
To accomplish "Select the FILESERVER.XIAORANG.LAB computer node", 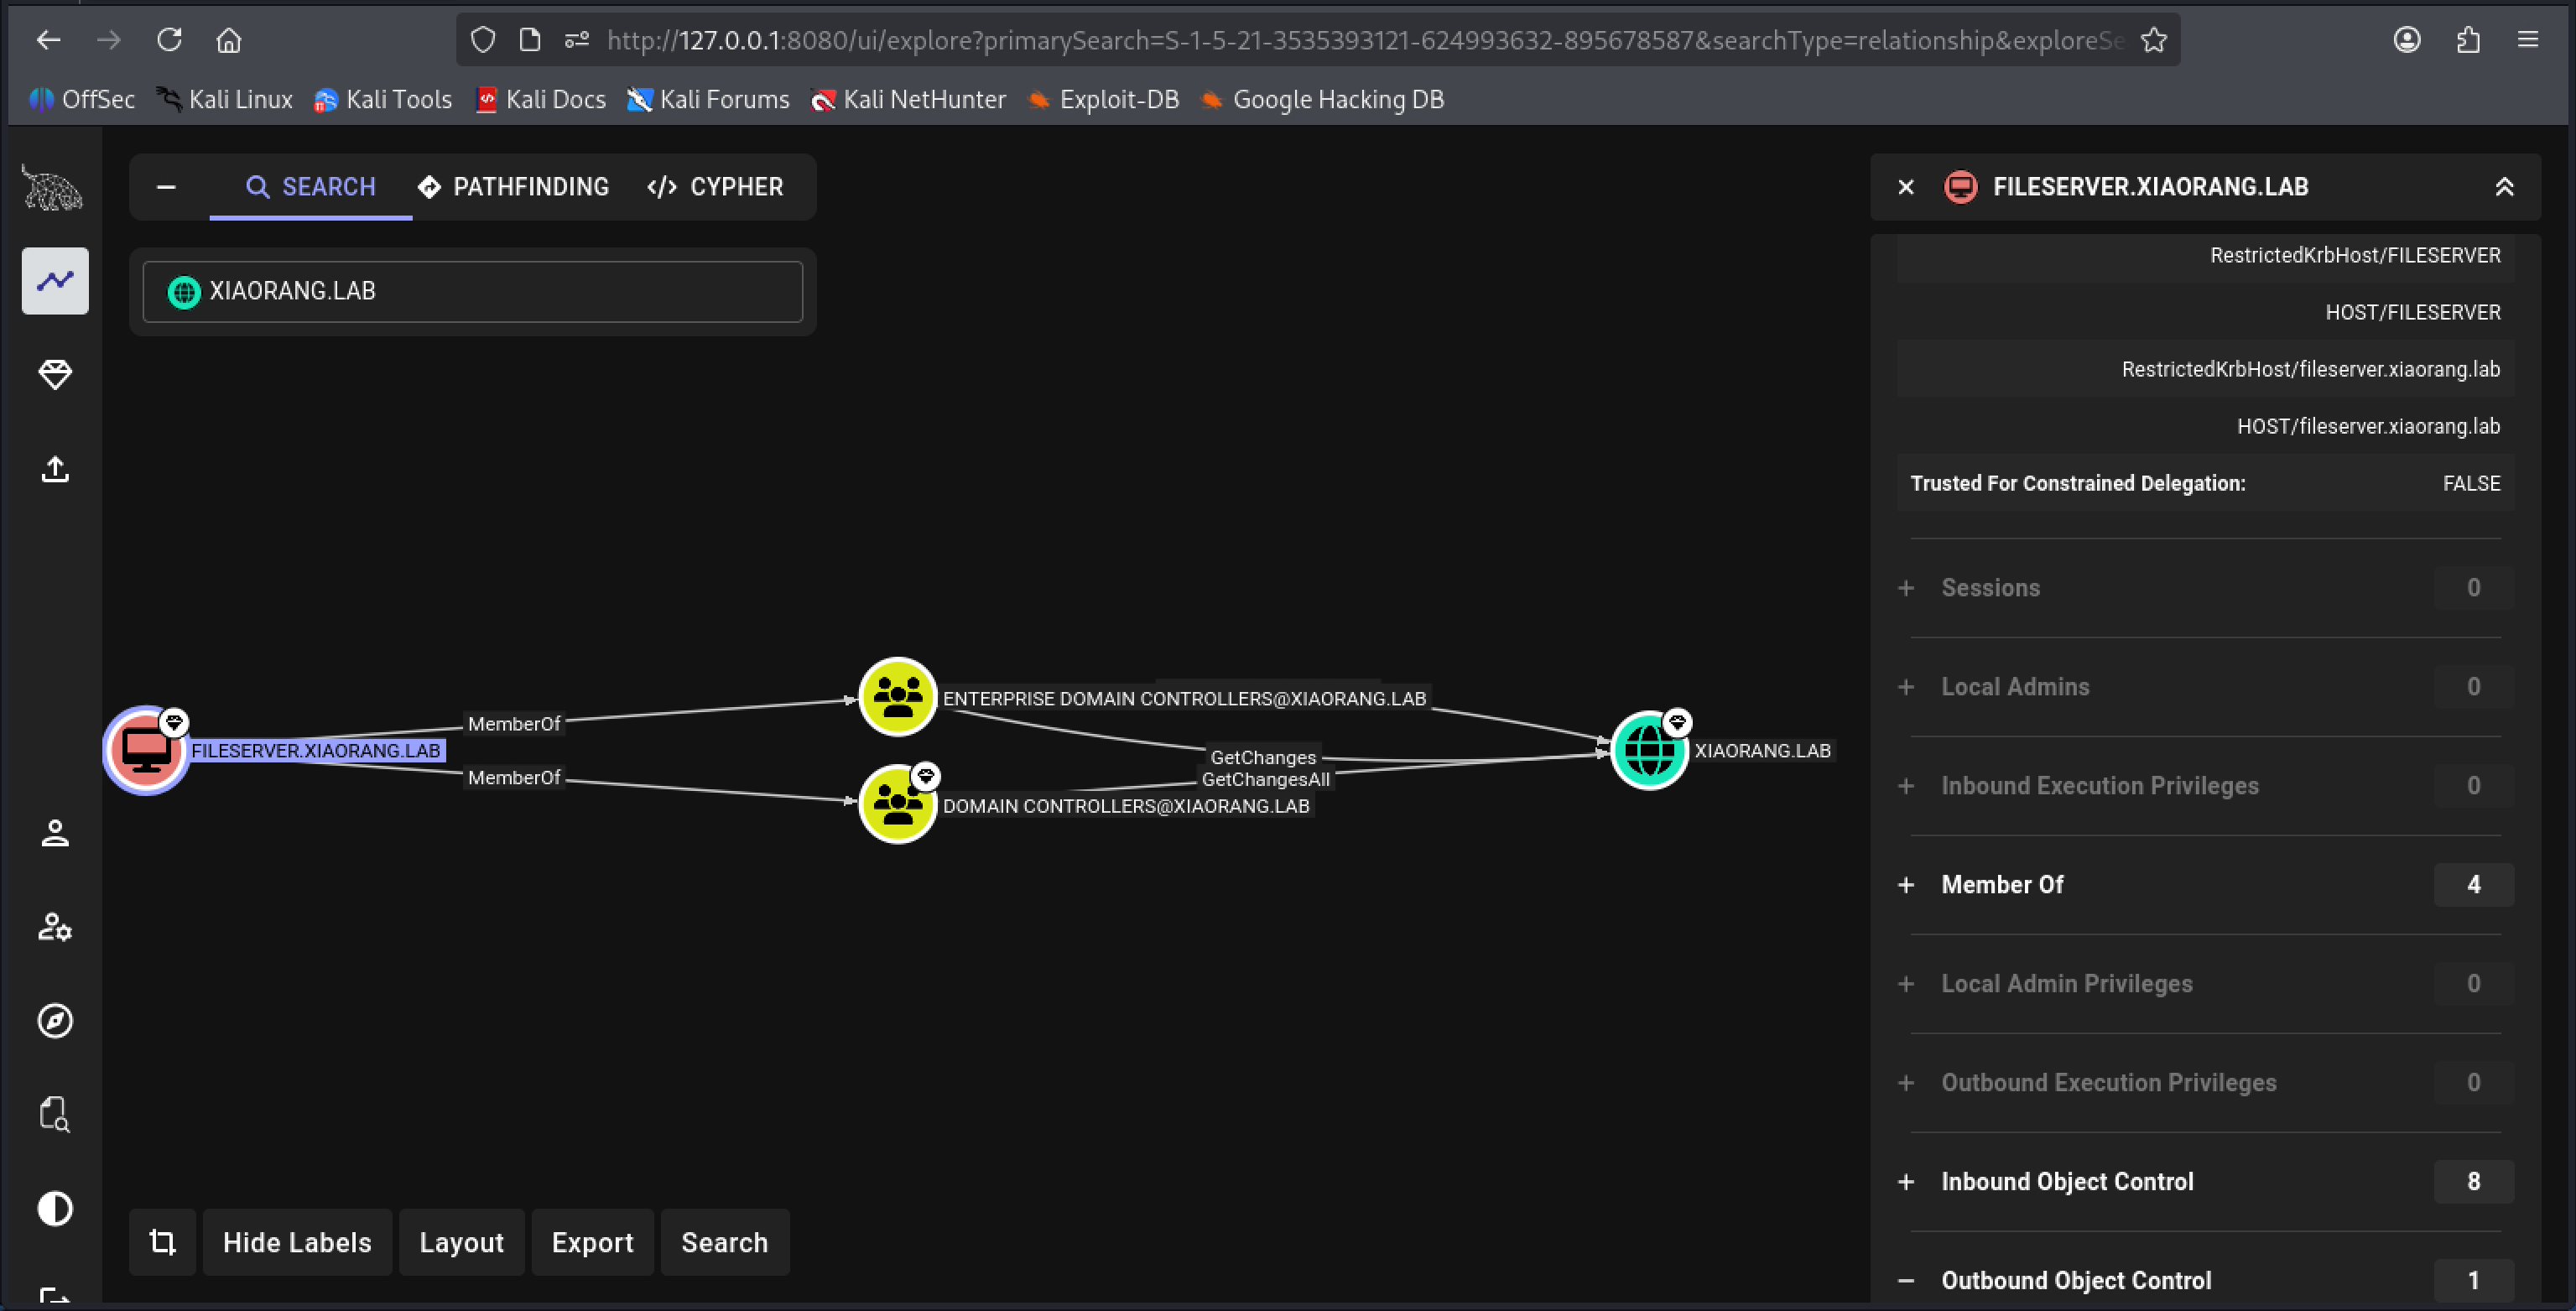I will (x=146, y=750).
